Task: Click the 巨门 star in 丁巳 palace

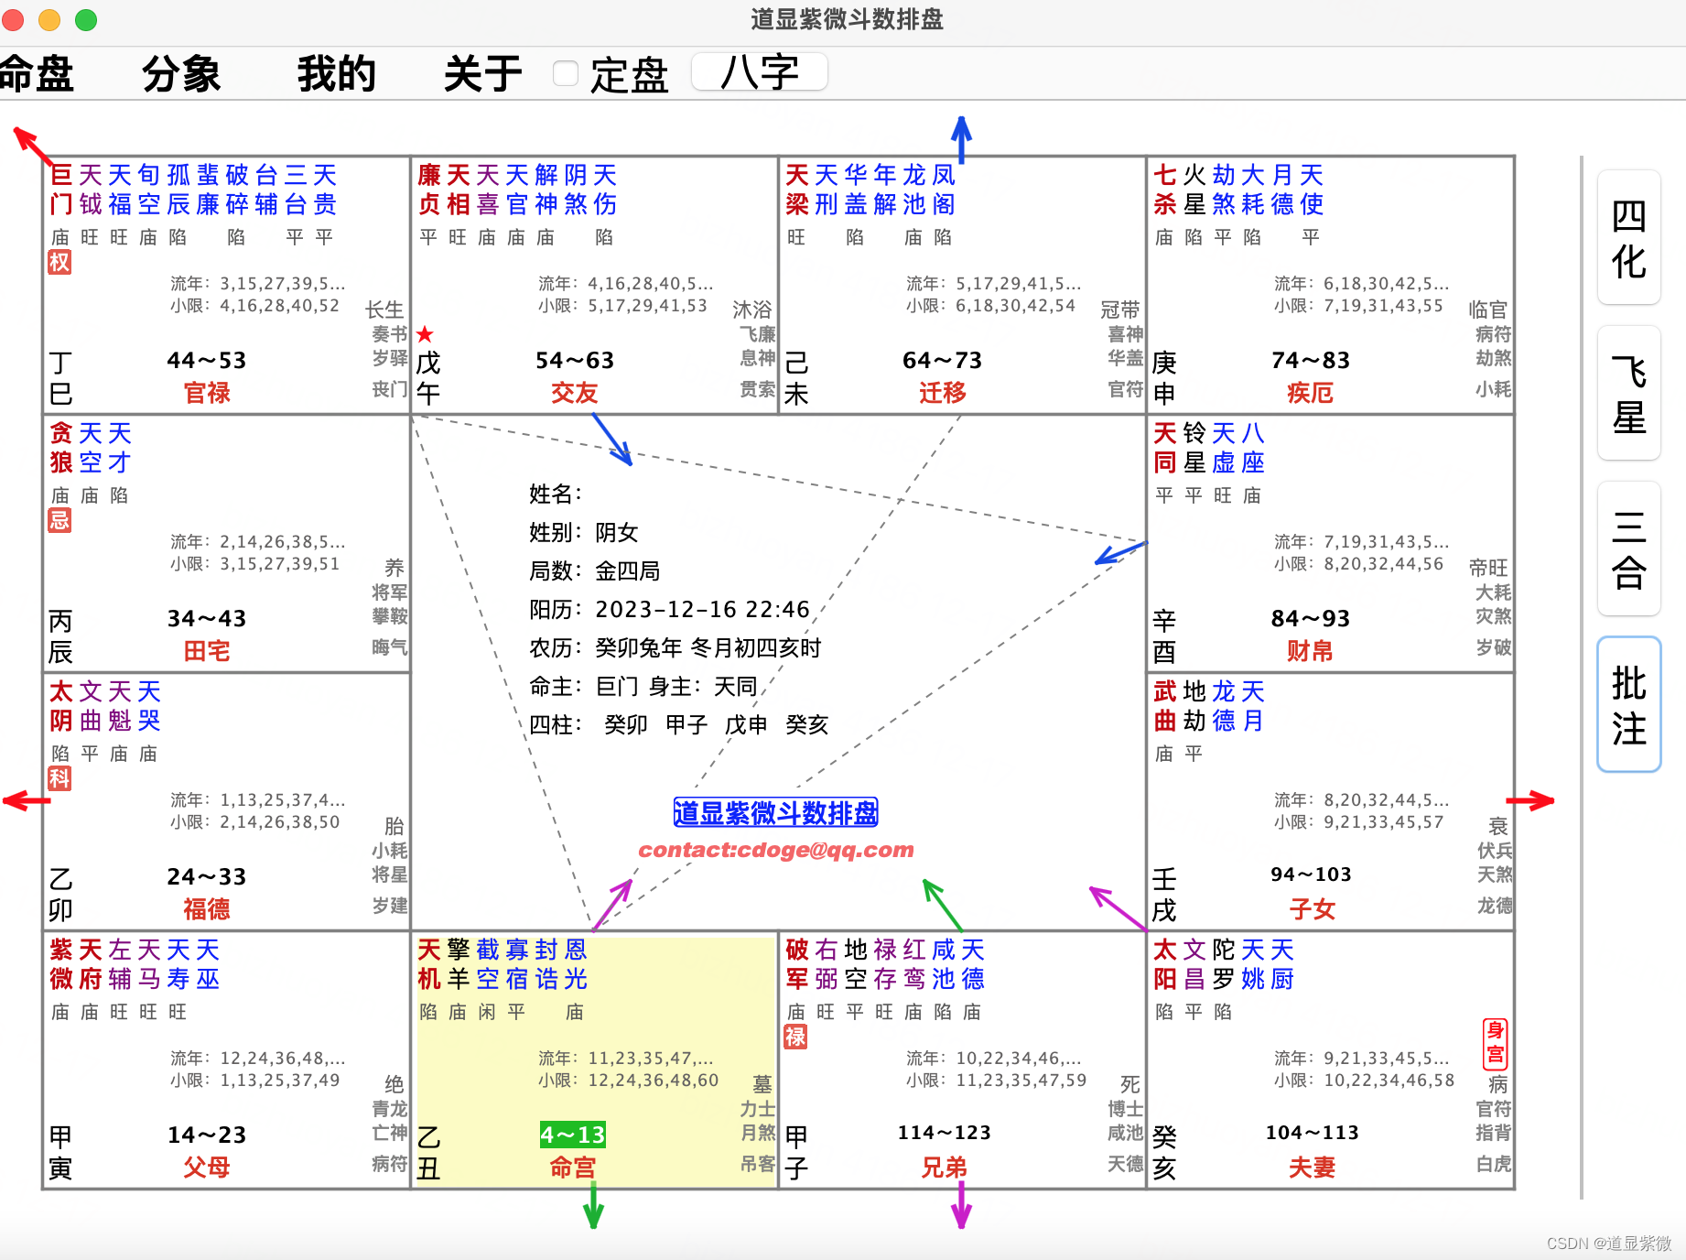Action: tap(61, 190)
